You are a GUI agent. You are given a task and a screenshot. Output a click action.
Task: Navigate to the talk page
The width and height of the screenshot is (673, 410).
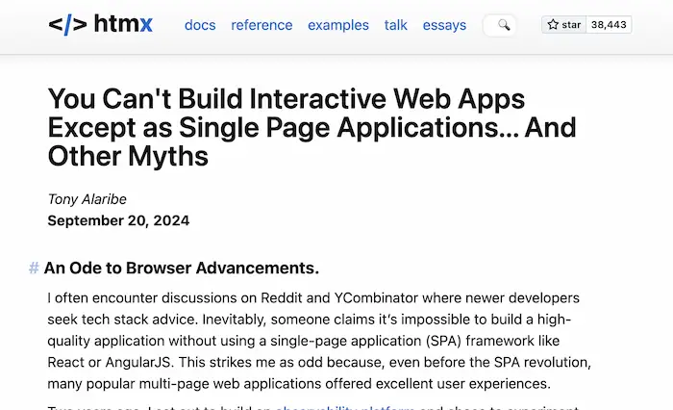(396, 25)
